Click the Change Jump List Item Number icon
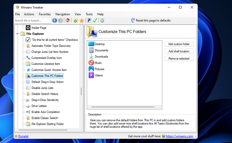 pyautogui.click(x=28, y=52)
